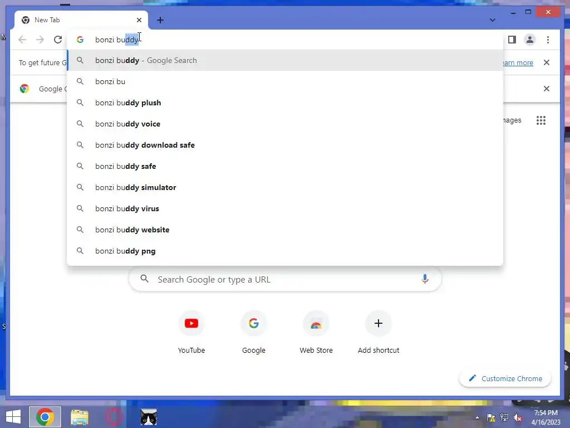Screen dimensions: 570x428
Task: Go forward with the right arrow
Action: point(40,40)
